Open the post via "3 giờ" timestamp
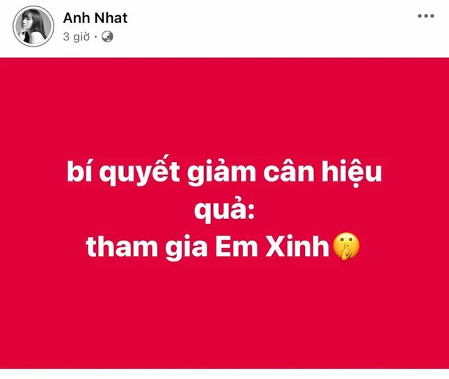The height and width of the screenshot is (379, 449). (77, 37)
